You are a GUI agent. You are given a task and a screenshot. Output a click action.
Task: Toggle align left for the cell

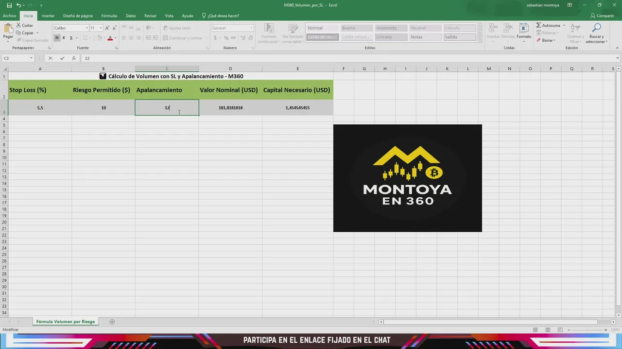(124, 38)
